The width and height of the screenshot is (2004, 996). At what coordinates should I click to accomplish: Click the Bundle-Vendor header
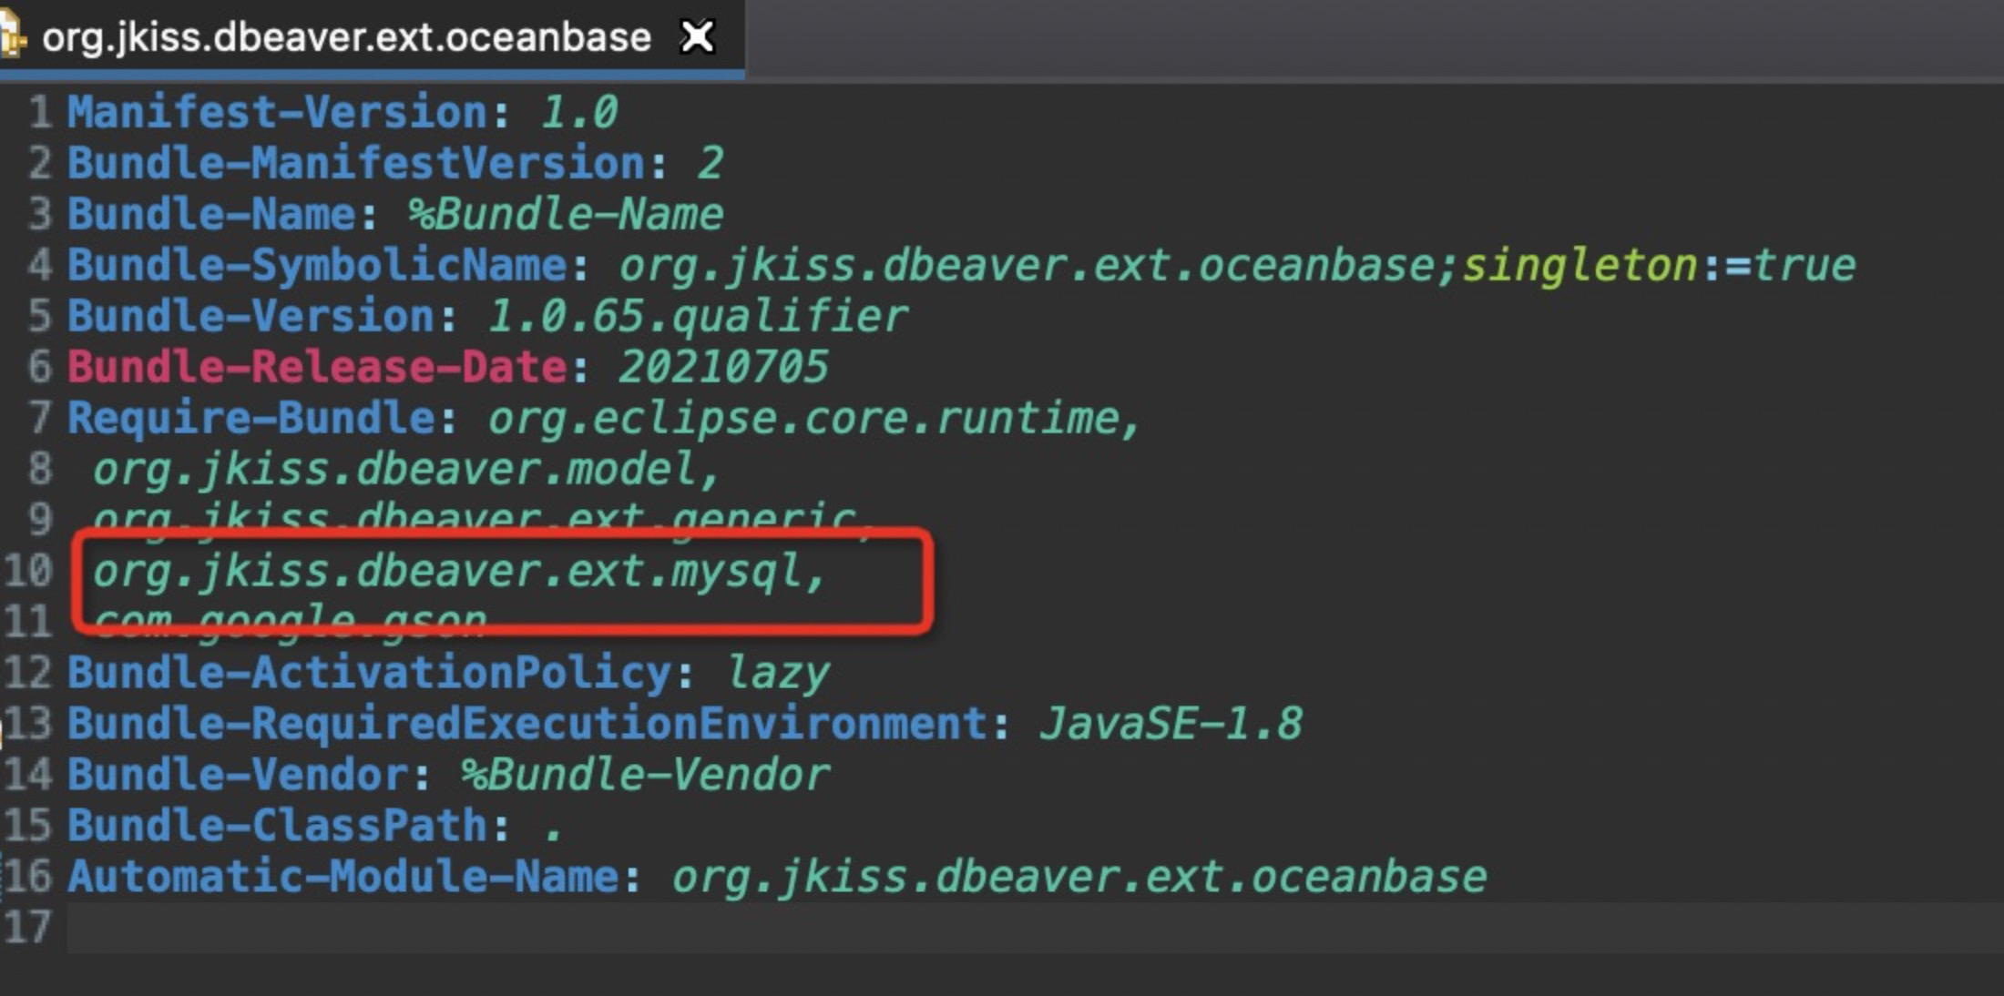[x=238, y=776]
